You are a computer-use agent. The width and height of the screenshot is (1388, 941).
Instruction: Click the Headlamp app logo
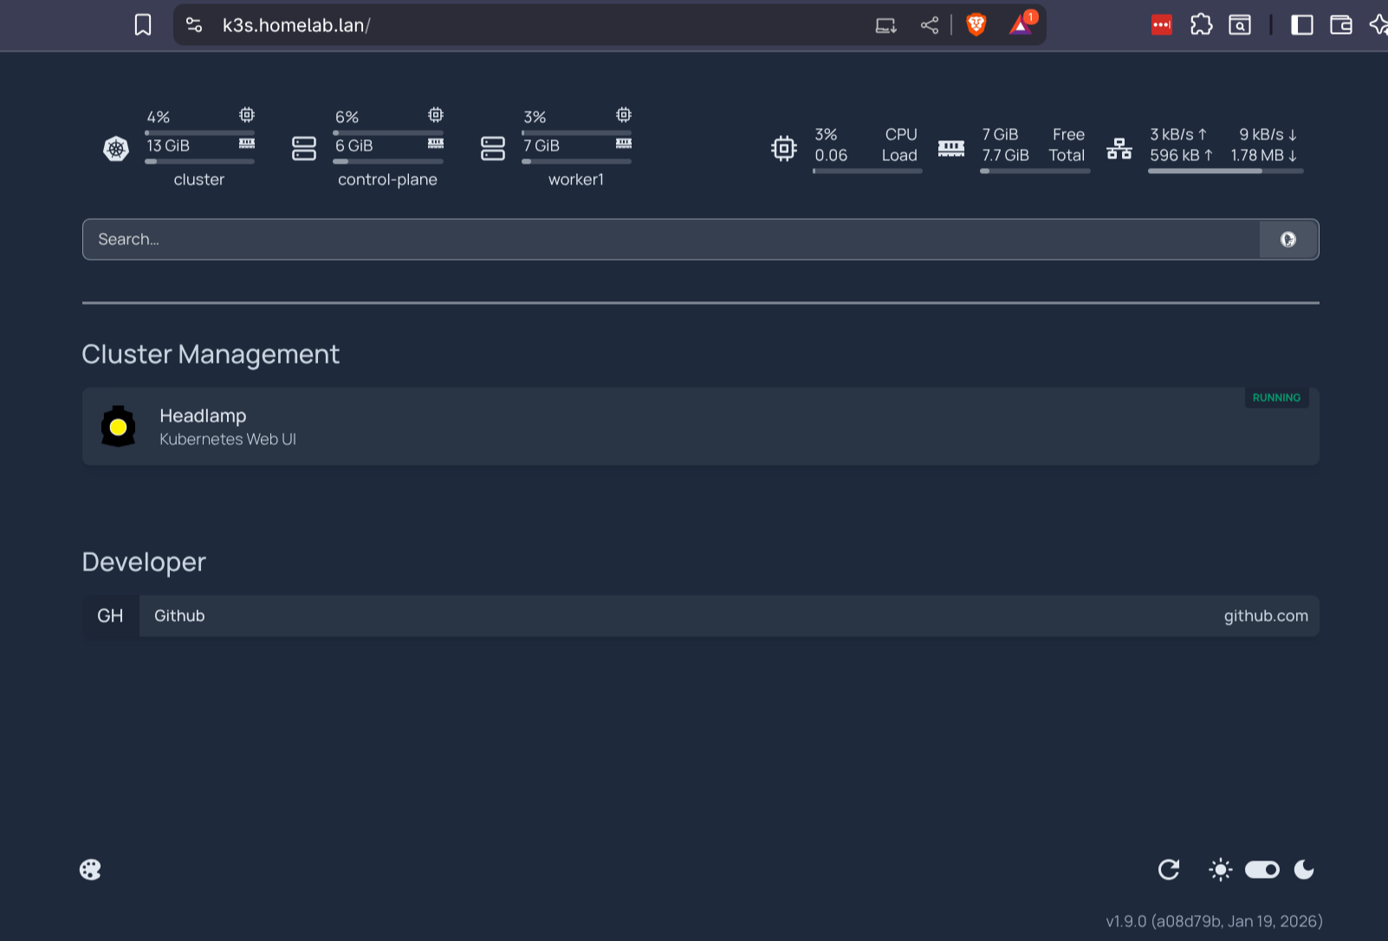[x=119, y=427]
